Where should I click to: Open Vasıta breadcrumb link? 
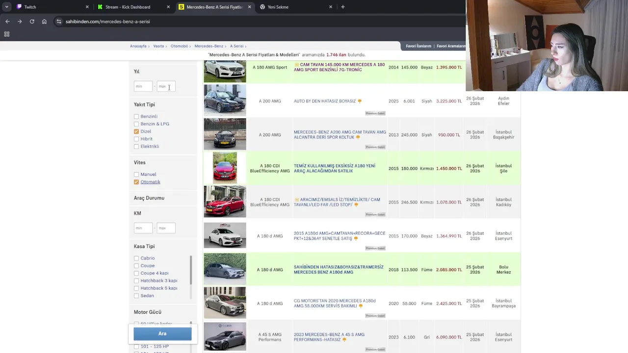(x=158, y=46)
